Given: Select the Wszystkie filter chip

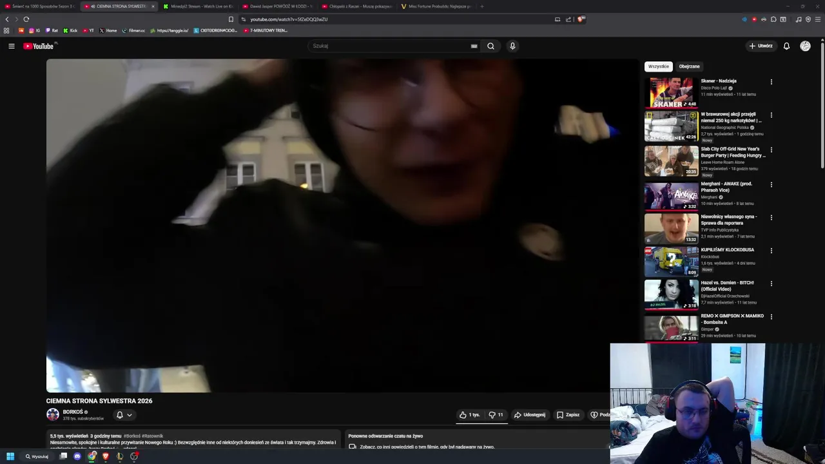Looking at the screenshot, I should pos(659,66).
